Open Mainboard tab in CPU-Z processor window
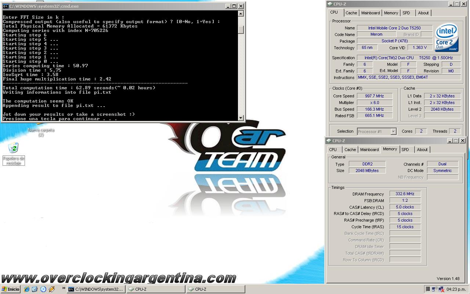Screen dimensions: 470x294 (x=370, y=13)
